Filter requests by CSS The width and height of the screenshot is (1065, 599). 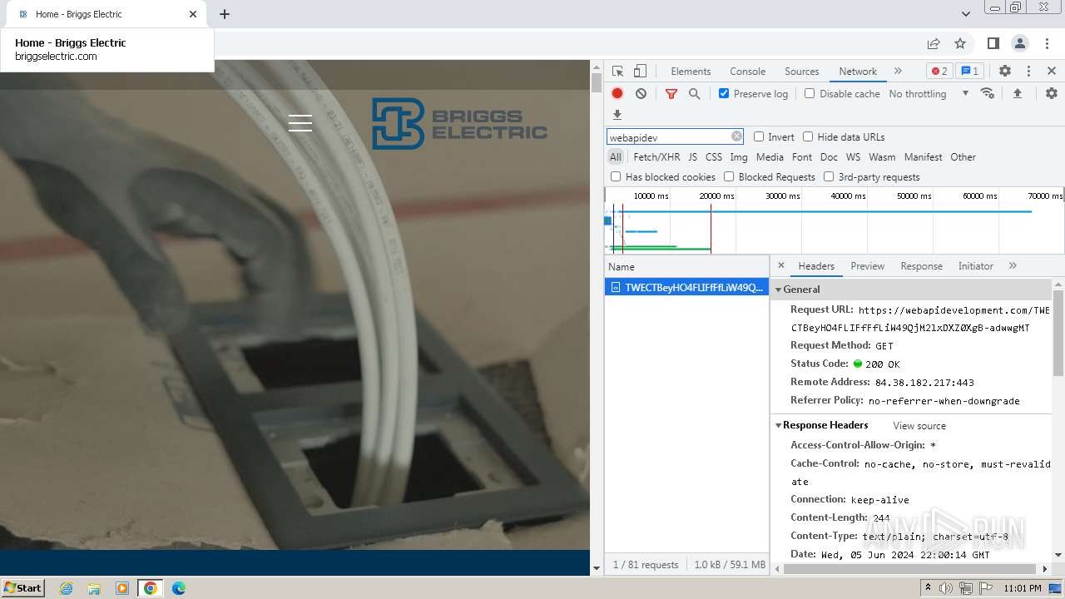pyautogui.click(x=714, y=157)
